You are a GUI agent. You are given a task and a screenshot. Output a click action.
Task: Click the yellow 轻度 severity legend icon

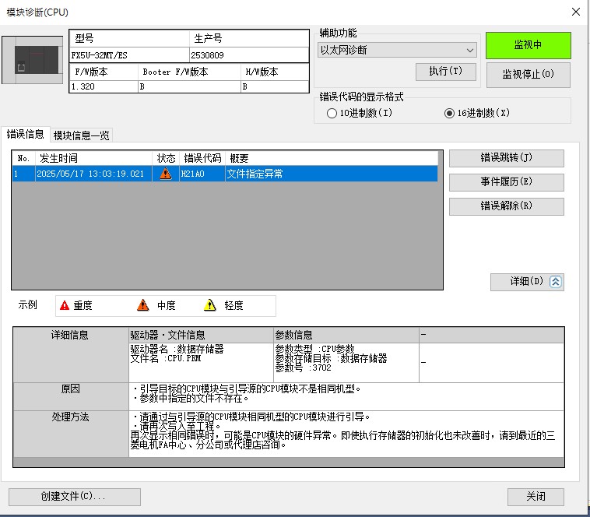209,305
